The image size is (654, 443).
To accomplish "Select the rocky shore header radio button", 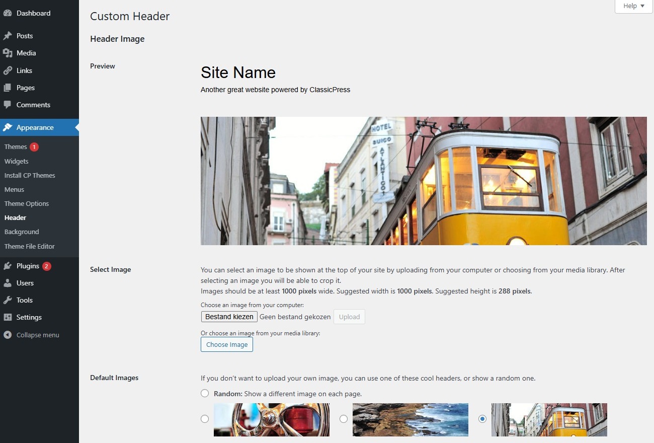I will click(x=344, y=419).
